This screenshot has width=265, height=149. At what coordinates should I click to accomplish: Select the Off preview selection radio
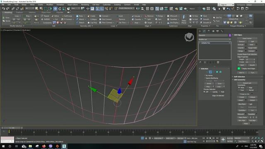click(x=204, y=92)
